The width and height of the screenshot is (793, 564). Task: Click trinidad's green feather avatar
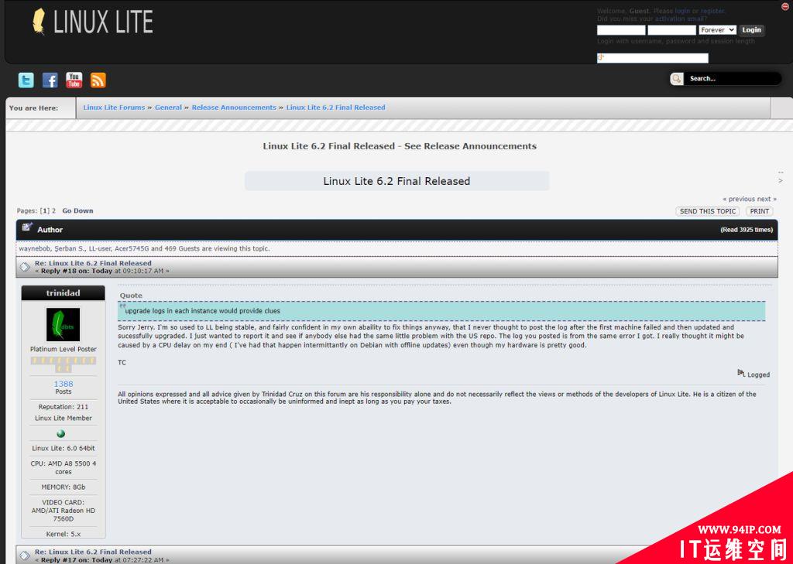tap(64, 324)
